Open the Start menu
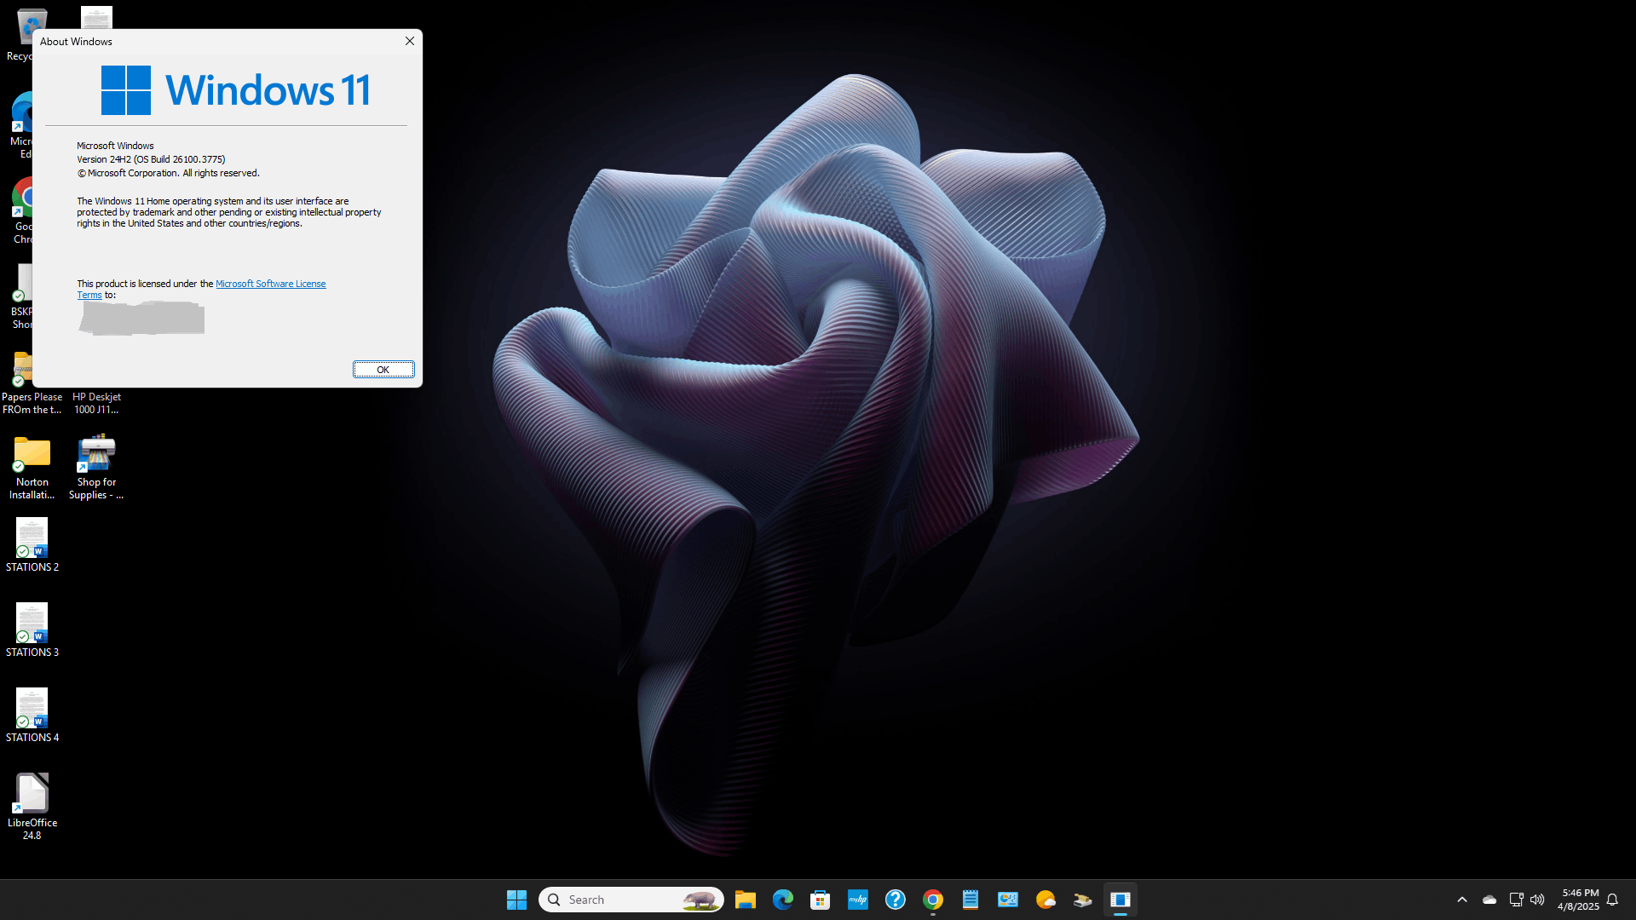Screen dimensions: 1636x920 point(516,900)
